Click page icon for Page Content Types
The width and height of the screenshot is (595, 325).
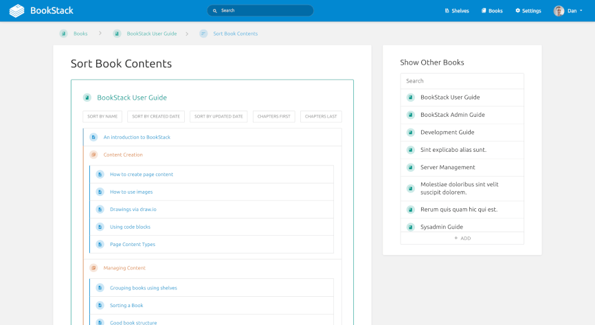click(100, 244)
